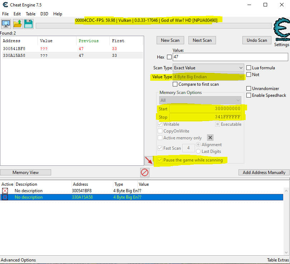Enable the Unrandomizer checkbox
This screenshot has height=264, width=290.
click(x=249, y=89)
